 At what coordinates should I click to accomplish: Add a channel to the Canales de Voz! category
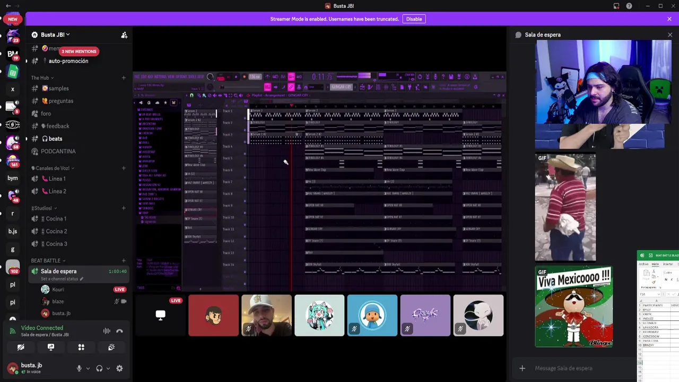pos(124,168)
